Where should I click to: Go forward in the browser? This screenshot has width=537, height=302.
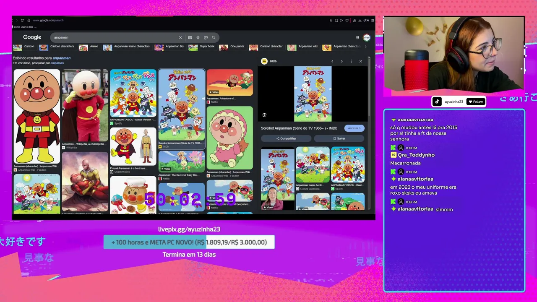click(17, 20)
